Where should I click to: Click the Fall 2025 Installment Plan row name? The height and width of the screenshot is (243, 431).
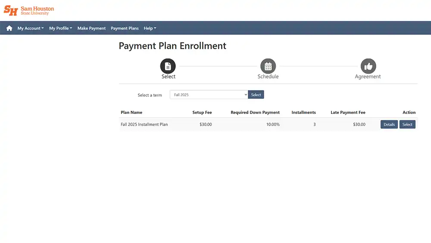[144, 124]
